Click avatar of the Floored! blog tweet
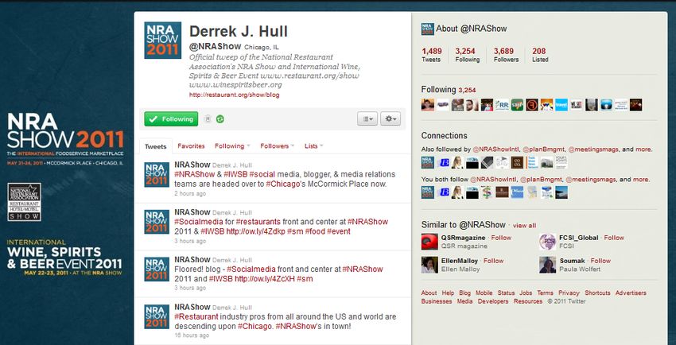Viewport: 676px width, 345px height. click(157, 269)
